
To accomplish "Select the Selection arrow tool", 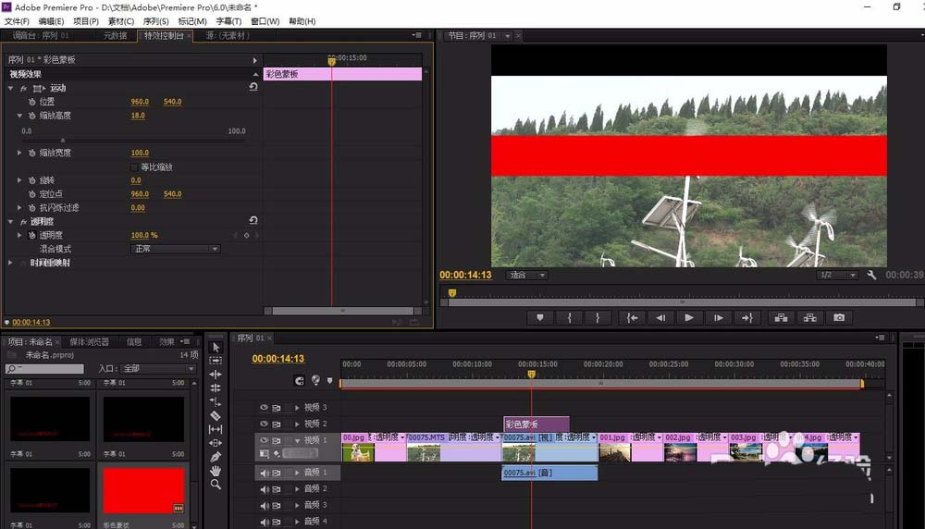I will coord(216,347).
